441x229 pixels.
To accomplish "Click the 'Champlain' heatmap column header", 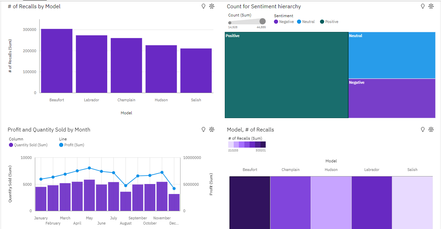I will 290,170.
